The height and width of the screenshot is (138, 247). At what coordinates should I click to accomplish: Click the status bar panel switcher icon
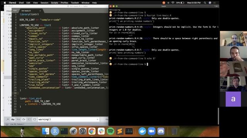[x=7, y=124]
